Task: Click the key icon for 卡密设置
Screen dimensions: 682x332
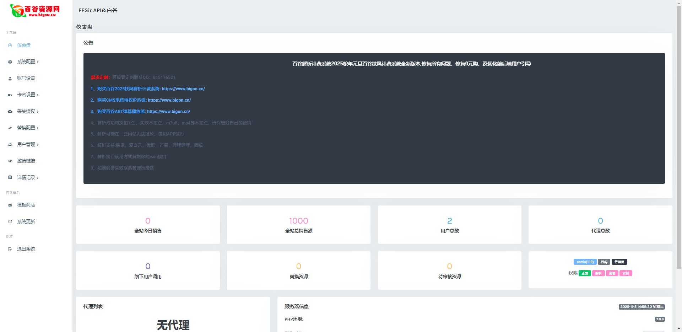Action: (10, 95)
